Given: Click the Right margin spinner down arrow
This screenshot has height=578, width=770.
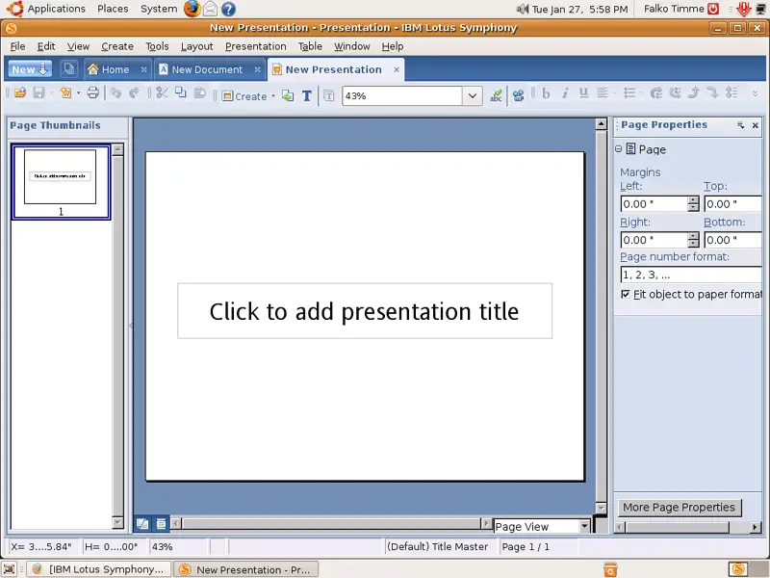Looking at the screenshot, I should pos(693,244).
